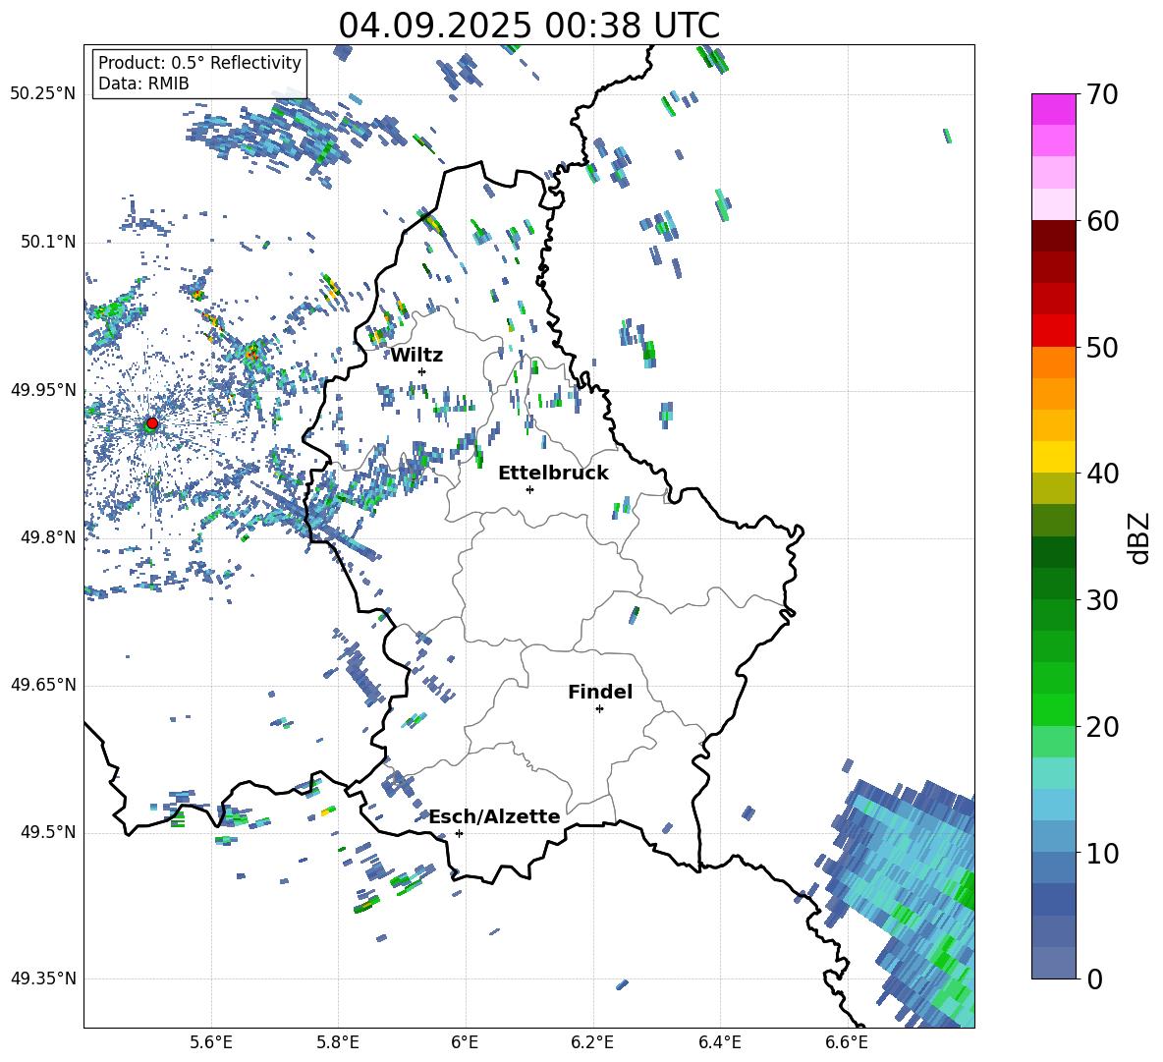The image size is (1163, 1062).
Task: Click the 'Product: 0.5° Reflectivity' text
Action: point(199,63)
